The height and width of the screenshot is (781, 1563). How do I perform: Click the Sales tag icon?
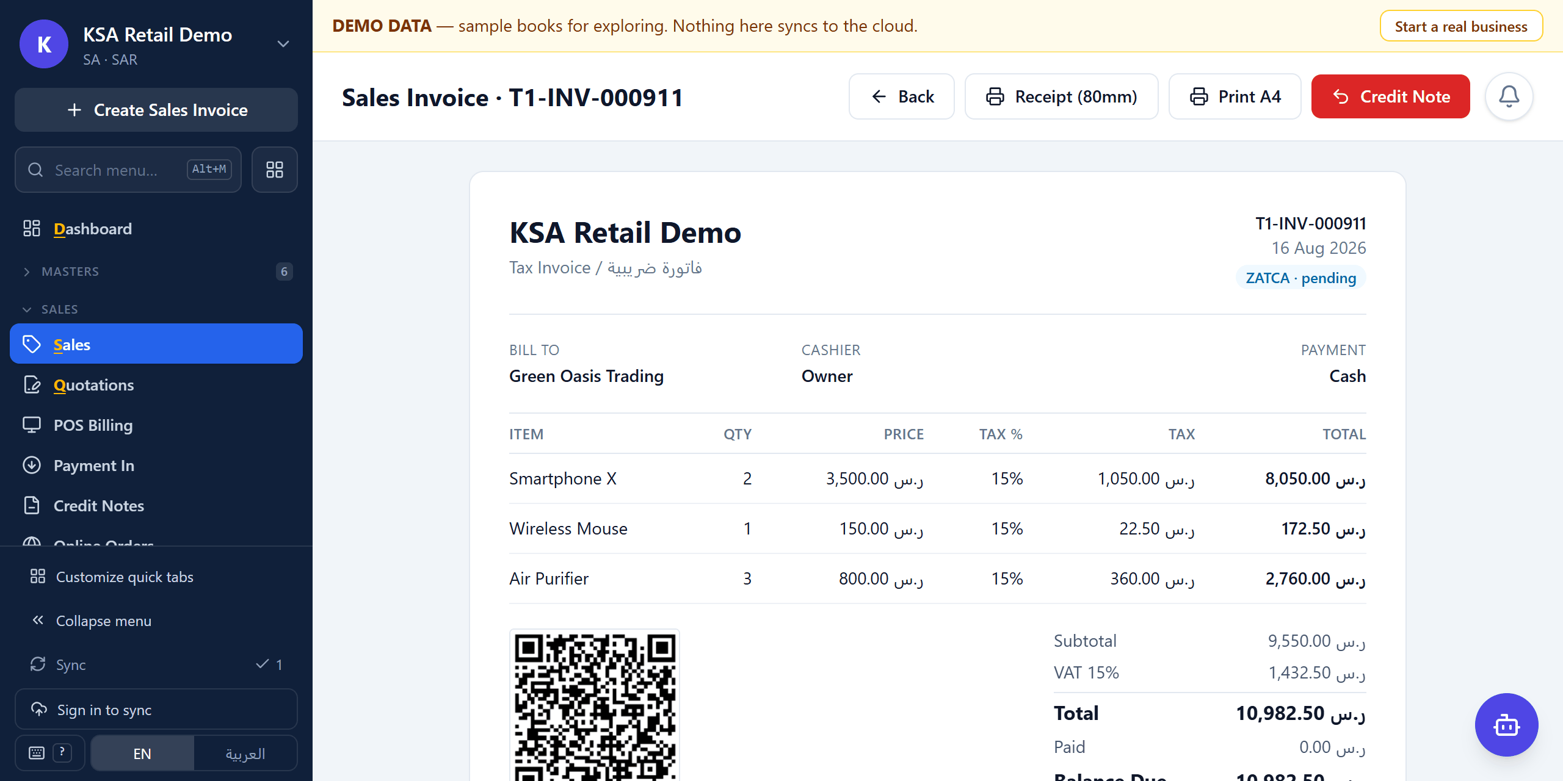click(32, 344)
